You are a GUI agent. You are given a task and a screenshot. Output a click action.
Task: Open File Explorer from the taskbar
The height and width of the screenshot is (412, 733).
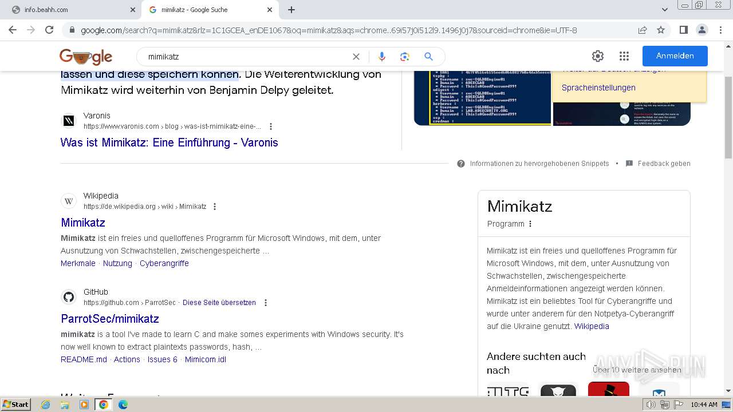[x=65, y=405]
